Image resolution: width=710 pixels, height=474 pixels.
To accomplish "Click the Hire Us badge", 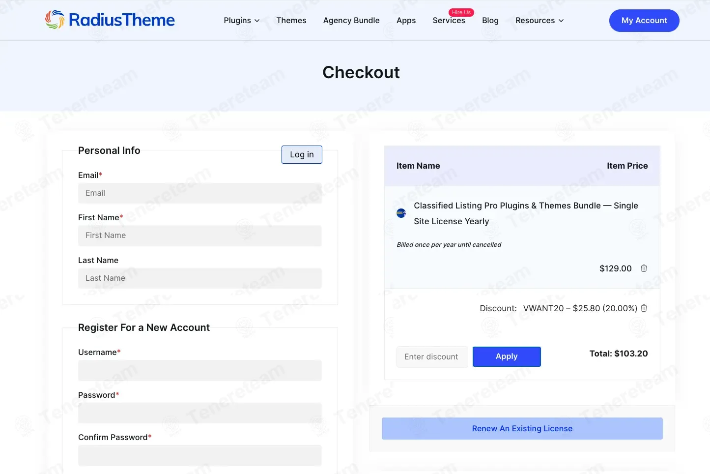I will pos(461,12).
